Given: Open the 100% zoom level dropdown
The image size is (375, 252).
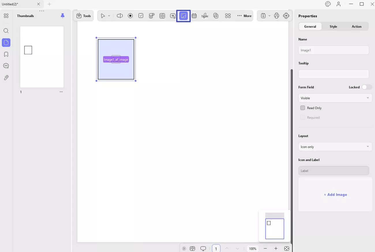Looking at the screenshot, I should tap(253, 249).
